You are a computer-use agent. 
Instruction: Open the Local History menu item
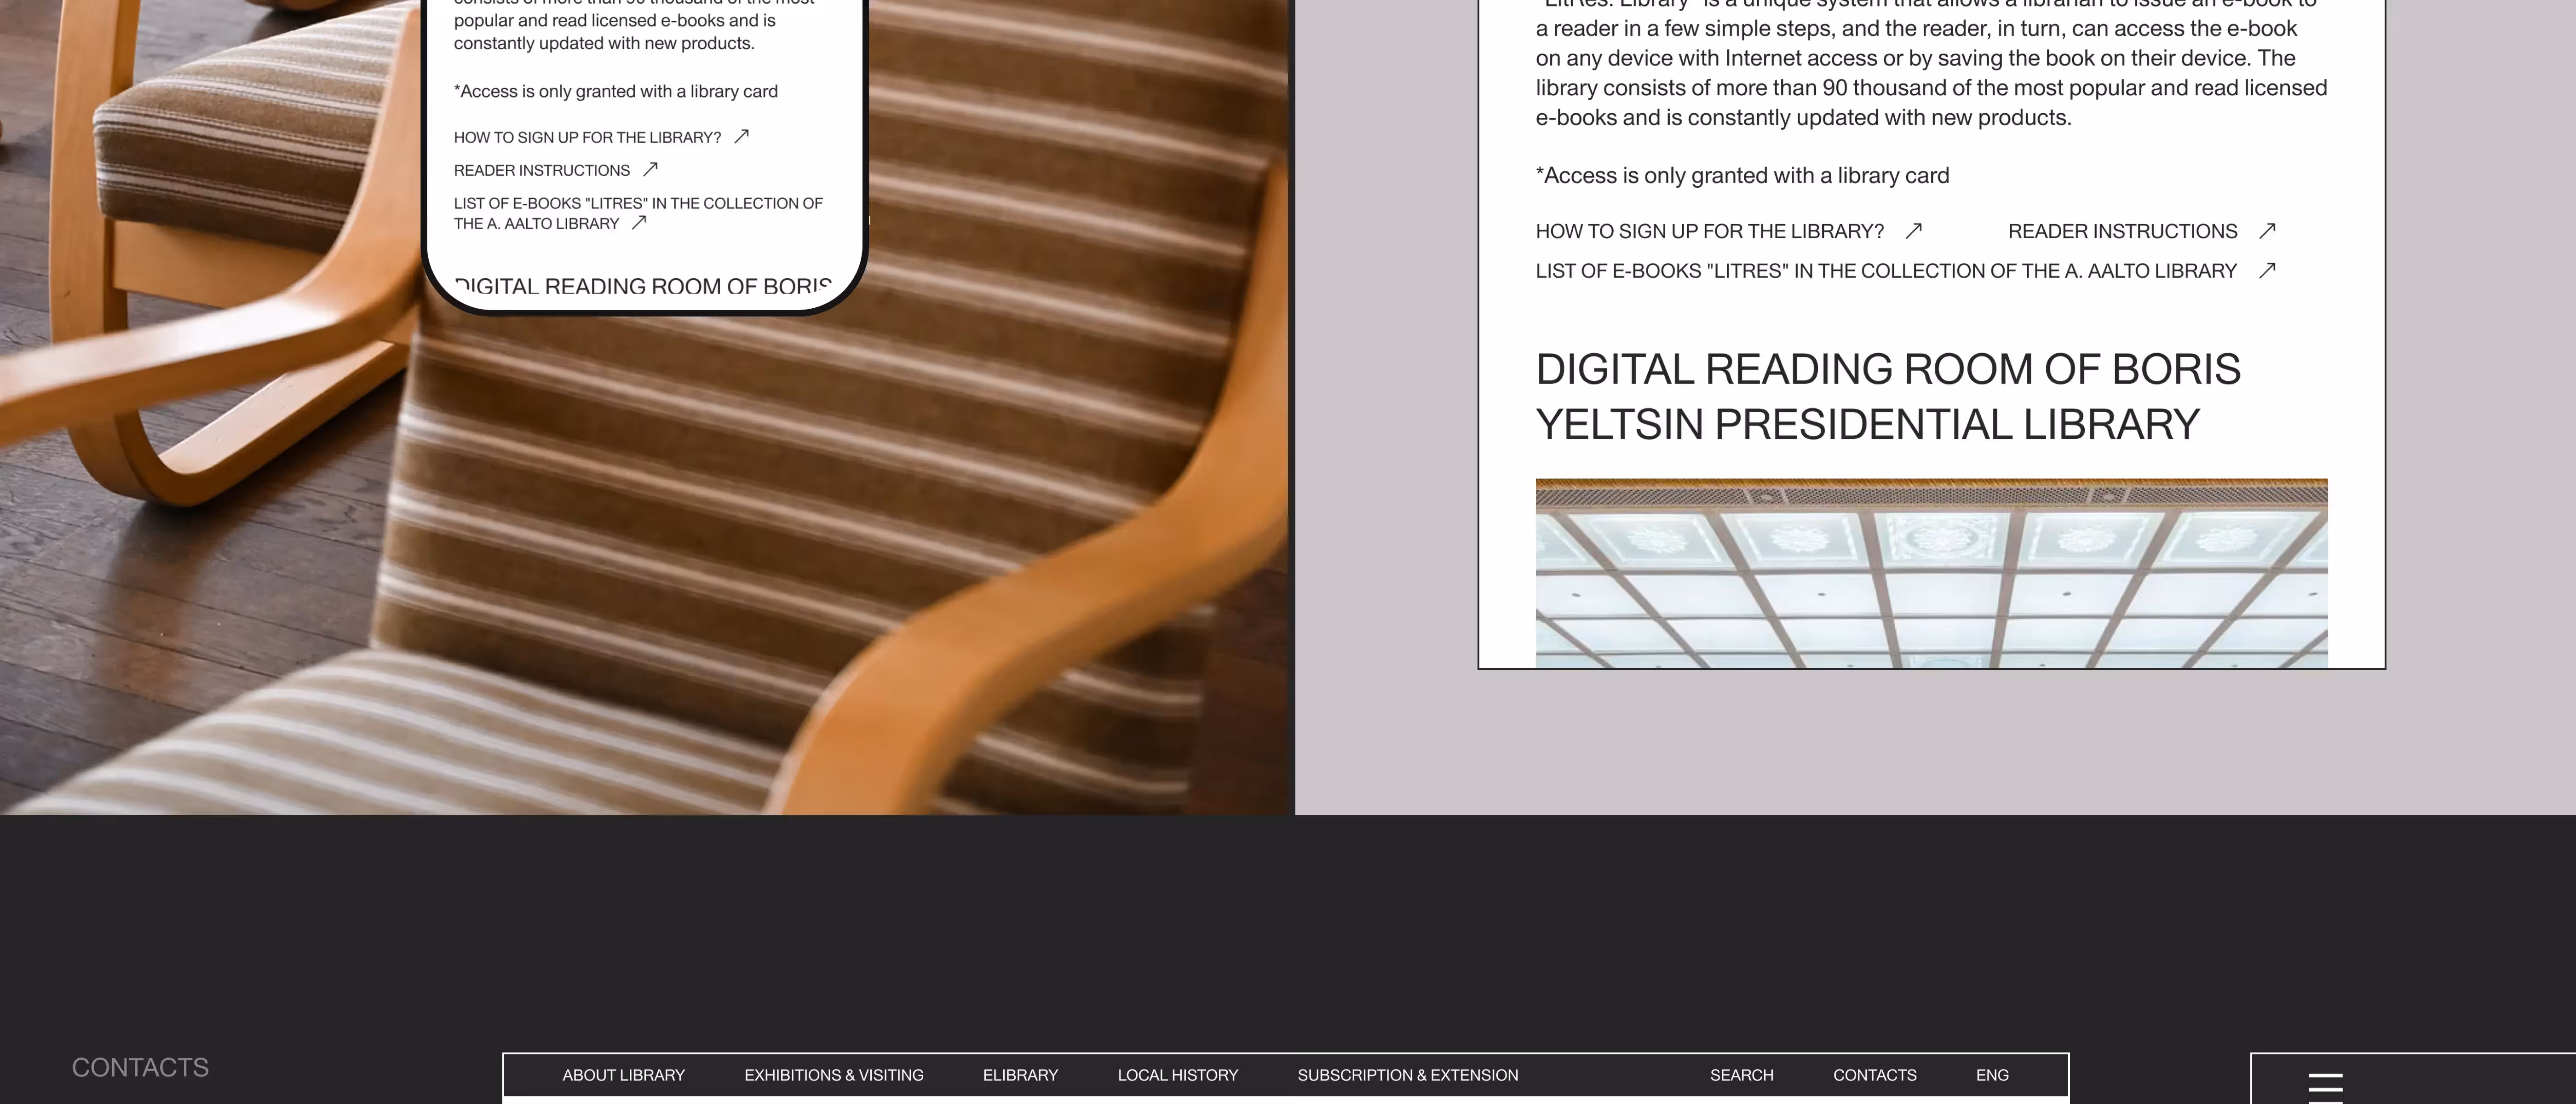1178,1075
